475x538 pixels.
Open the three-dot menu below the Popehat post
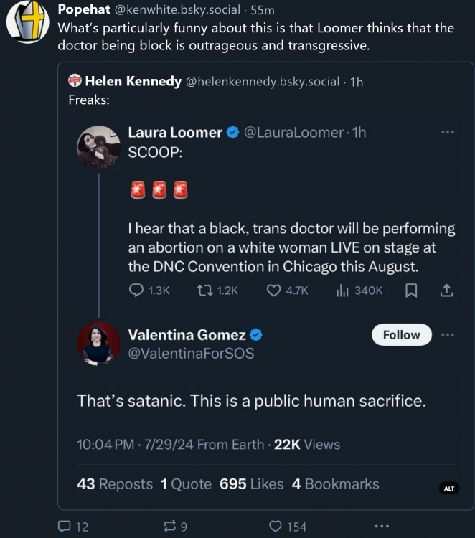point(382,527)
